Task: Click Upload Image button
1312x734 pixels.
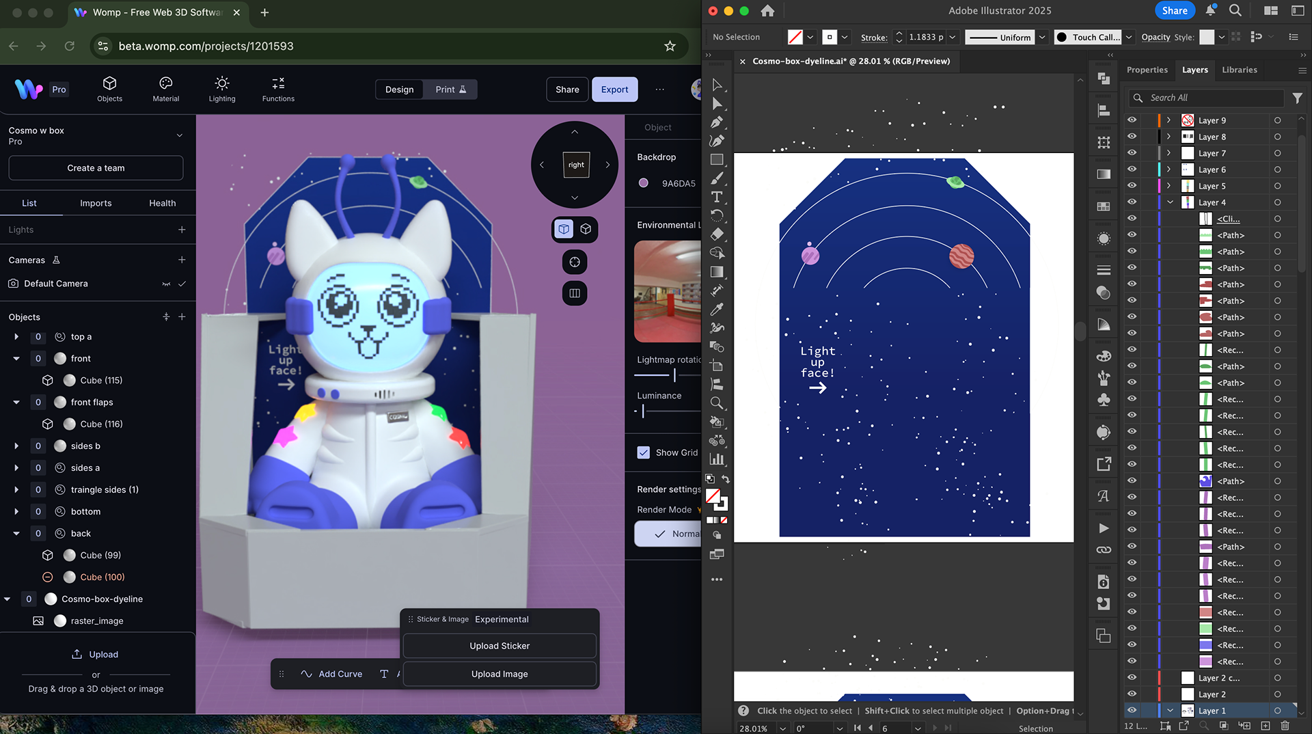Action: (x=500, y=674)
